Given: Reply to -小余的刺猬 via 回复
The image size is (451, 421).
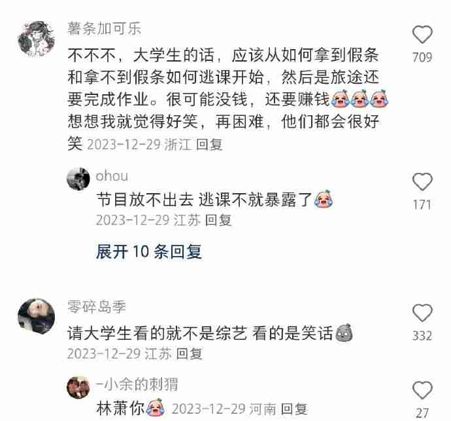Looking at the screenshot, I should click(294, 409).
